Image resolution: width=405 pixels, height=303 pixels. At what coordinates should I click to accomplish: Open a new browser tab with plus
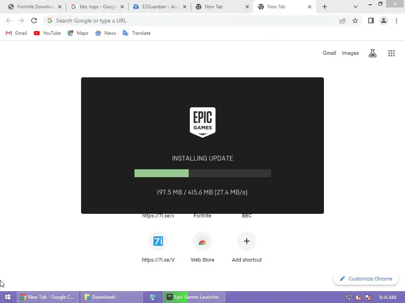(x=325, y=7)
